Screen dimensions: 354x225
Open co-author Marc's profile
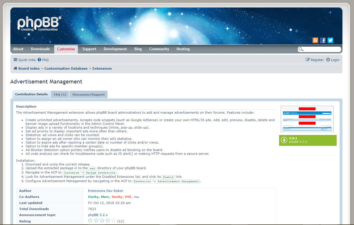[105, 197]
